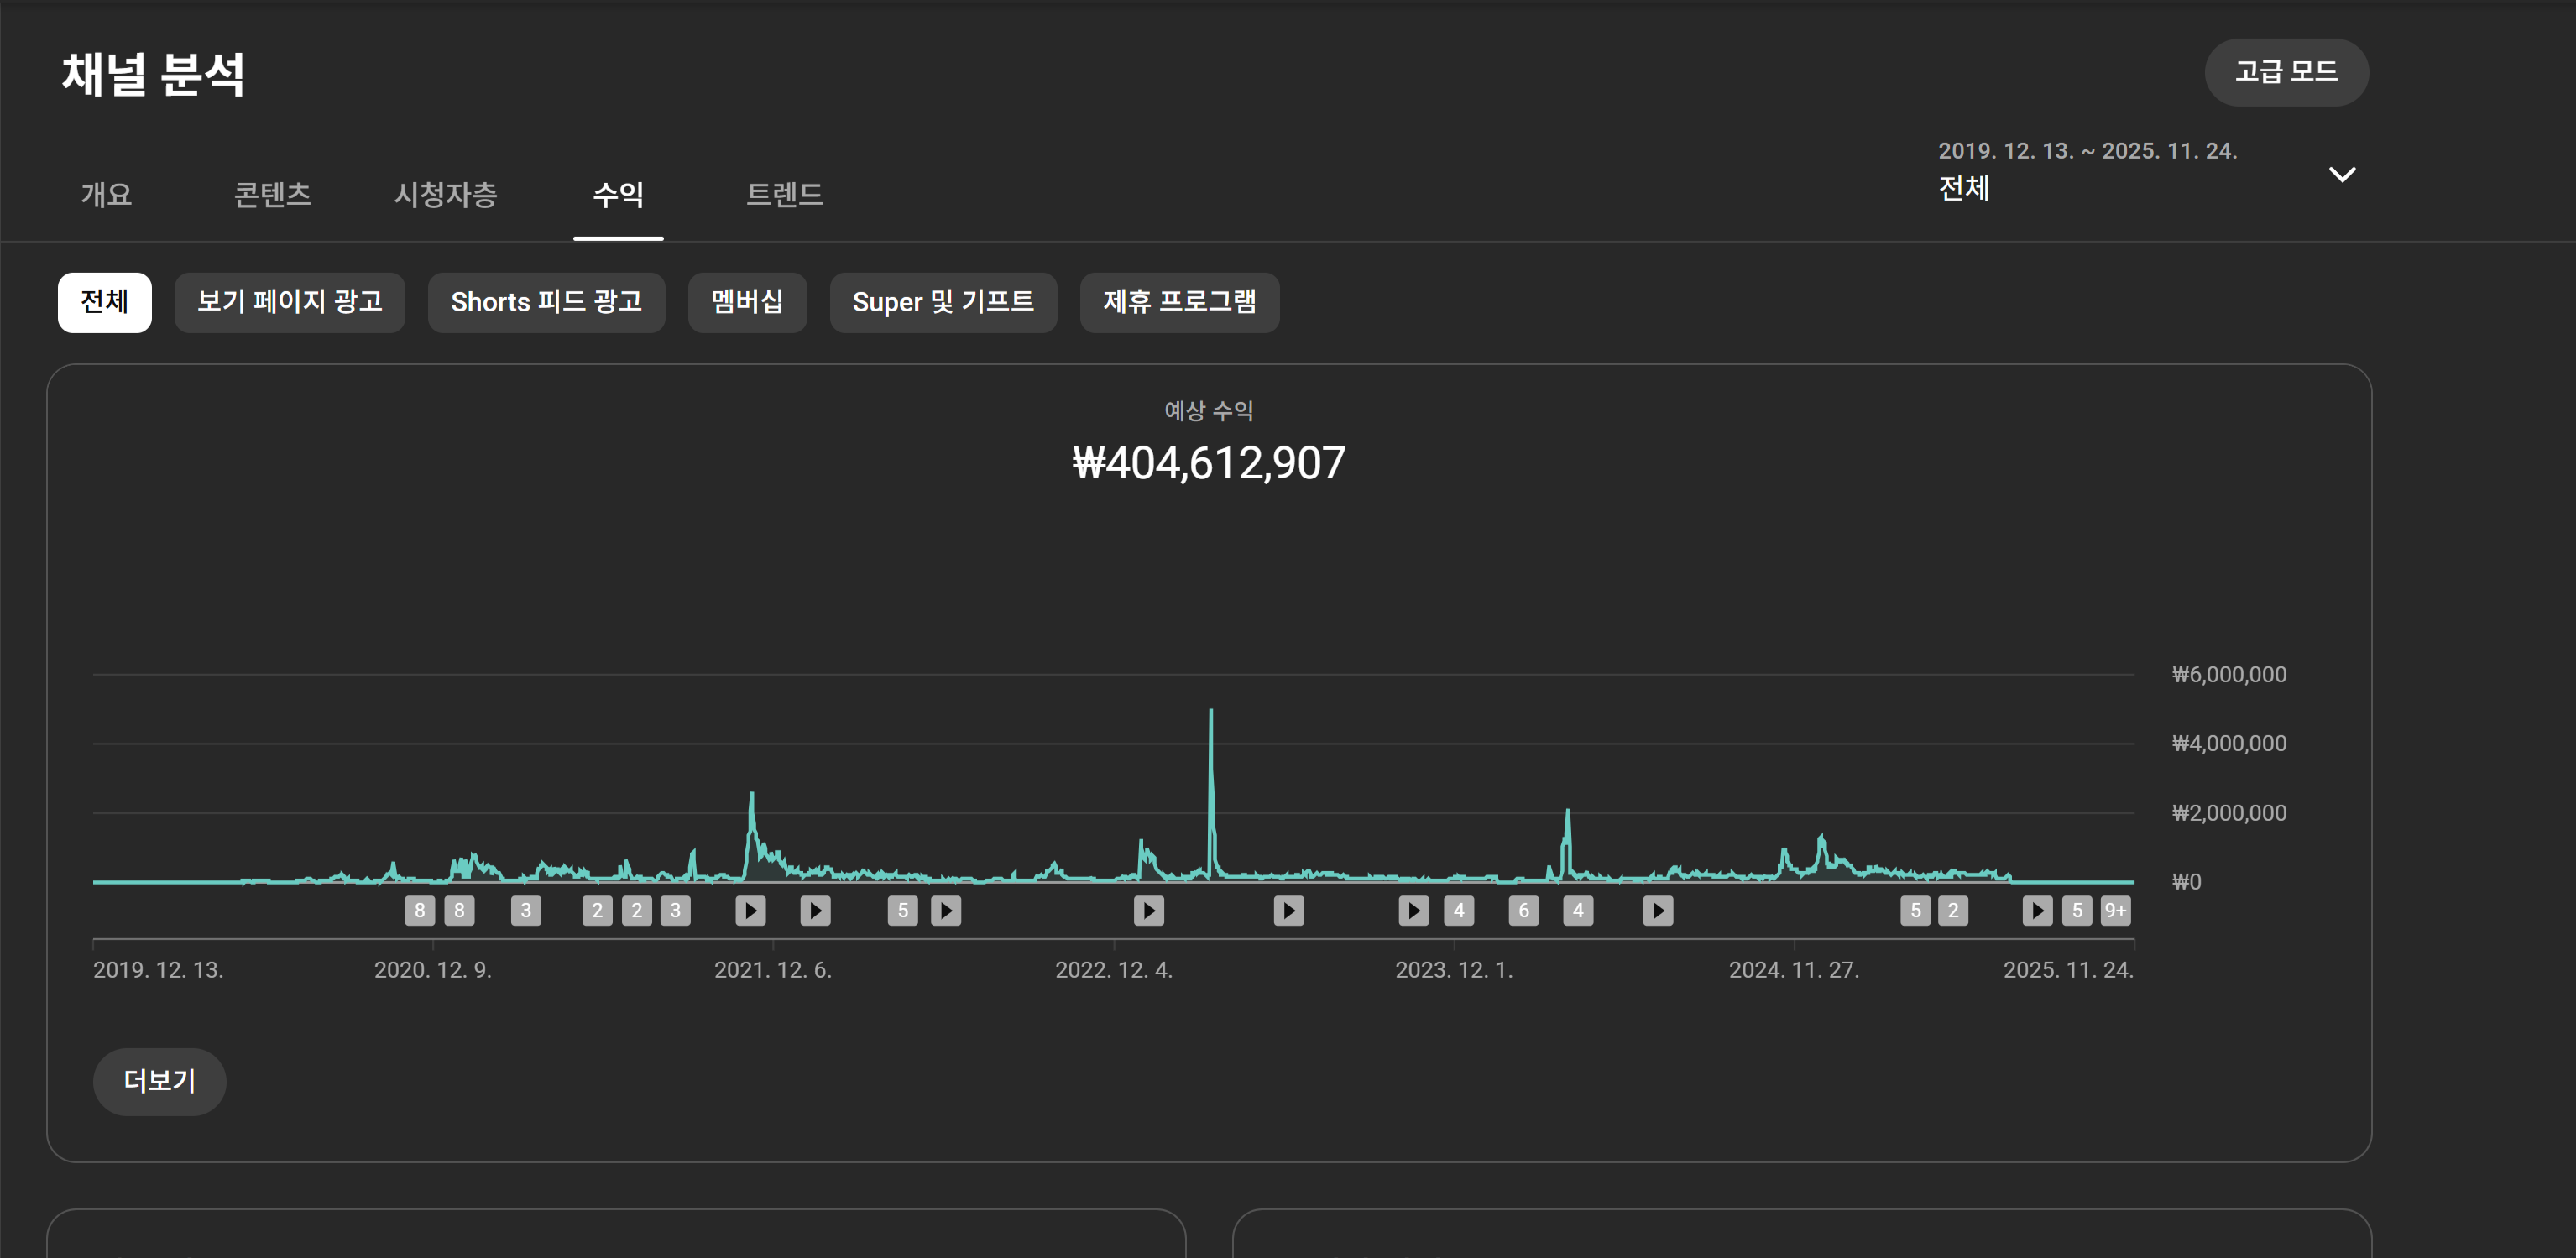The width and height of the screenshot is (2576, 1258).
Task: Switch to the 개요 tab
Action: [x=106, y=194]
